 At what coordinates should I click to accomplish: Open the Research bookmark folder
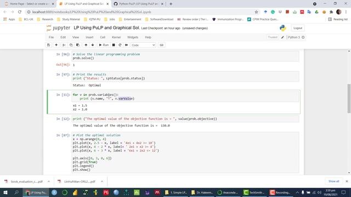pyautogui.click(x=45, y=20)
